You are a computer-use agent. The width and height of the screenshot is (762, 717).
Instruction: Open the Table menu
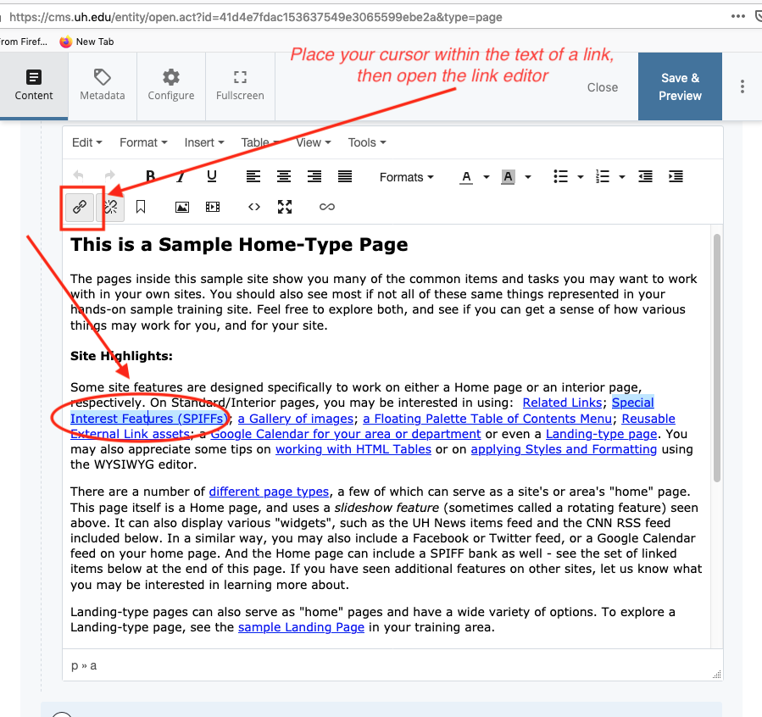click(260, 142)
